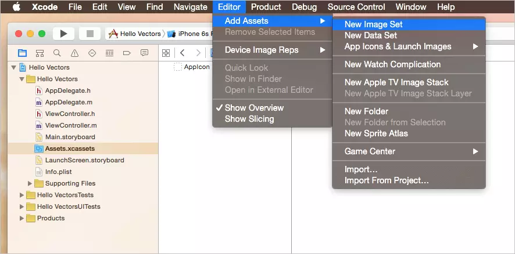
Task: Expand the Hello VectorsTests folder
Action: (x=22, y=195)
